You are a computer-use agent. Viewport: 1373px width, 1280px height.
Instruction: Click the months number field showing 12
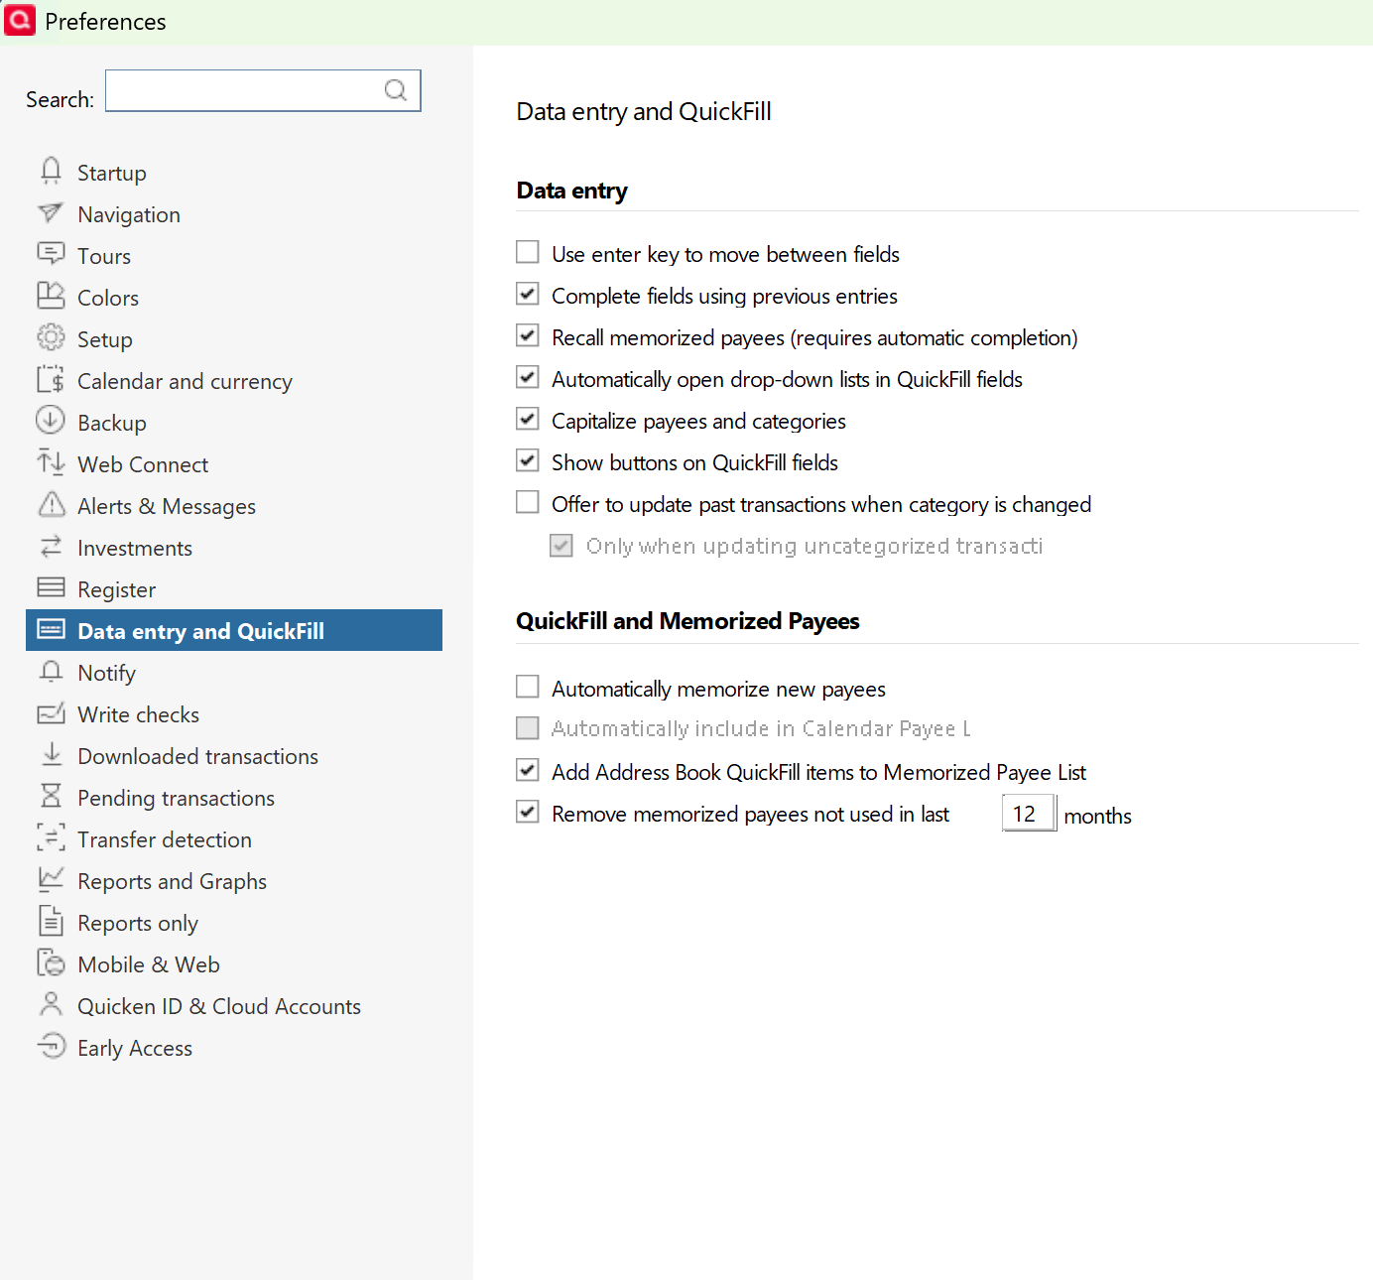1029,814
